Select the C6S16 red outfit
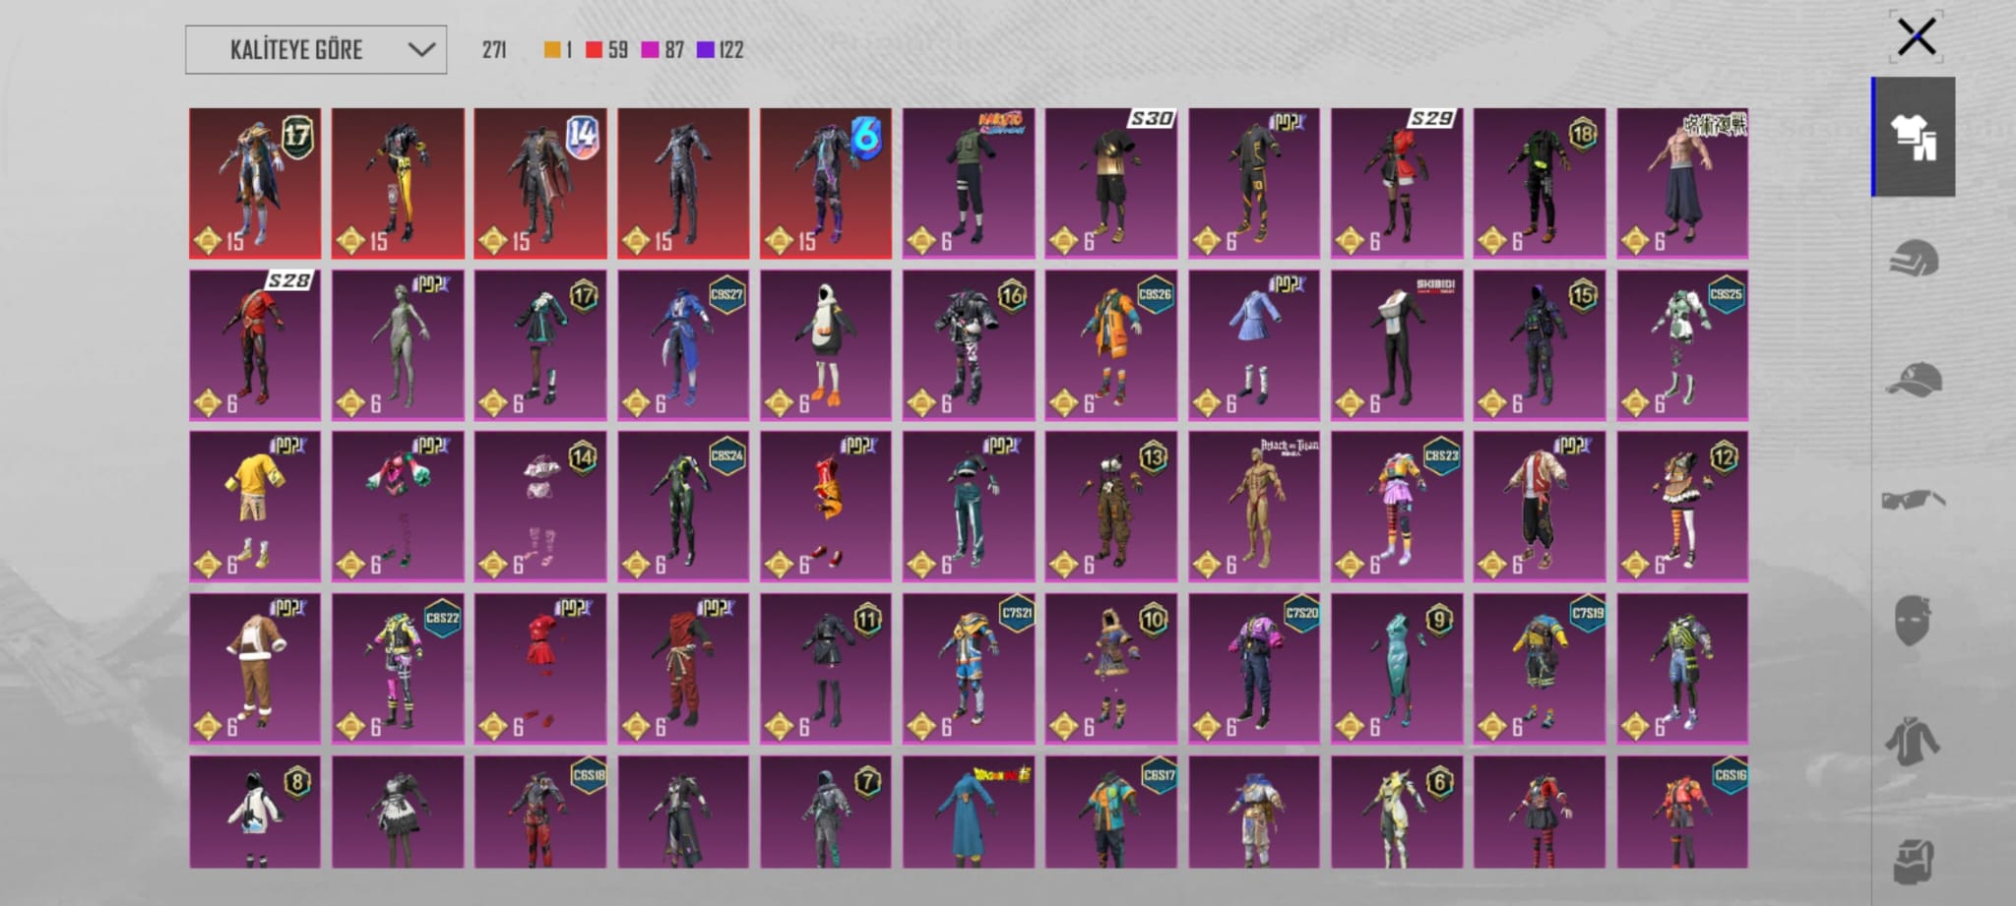The width and height of the screenshot is (2016, 906). click(1682, 812)
